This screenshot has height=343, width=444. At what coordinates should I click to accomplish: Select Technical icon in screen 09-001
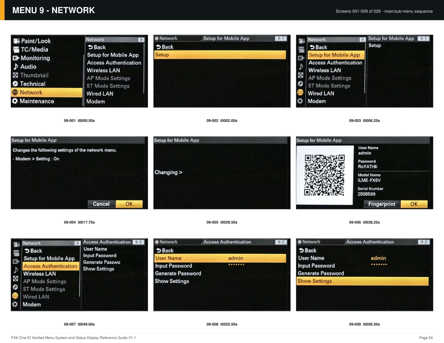[x=15, y=84]
